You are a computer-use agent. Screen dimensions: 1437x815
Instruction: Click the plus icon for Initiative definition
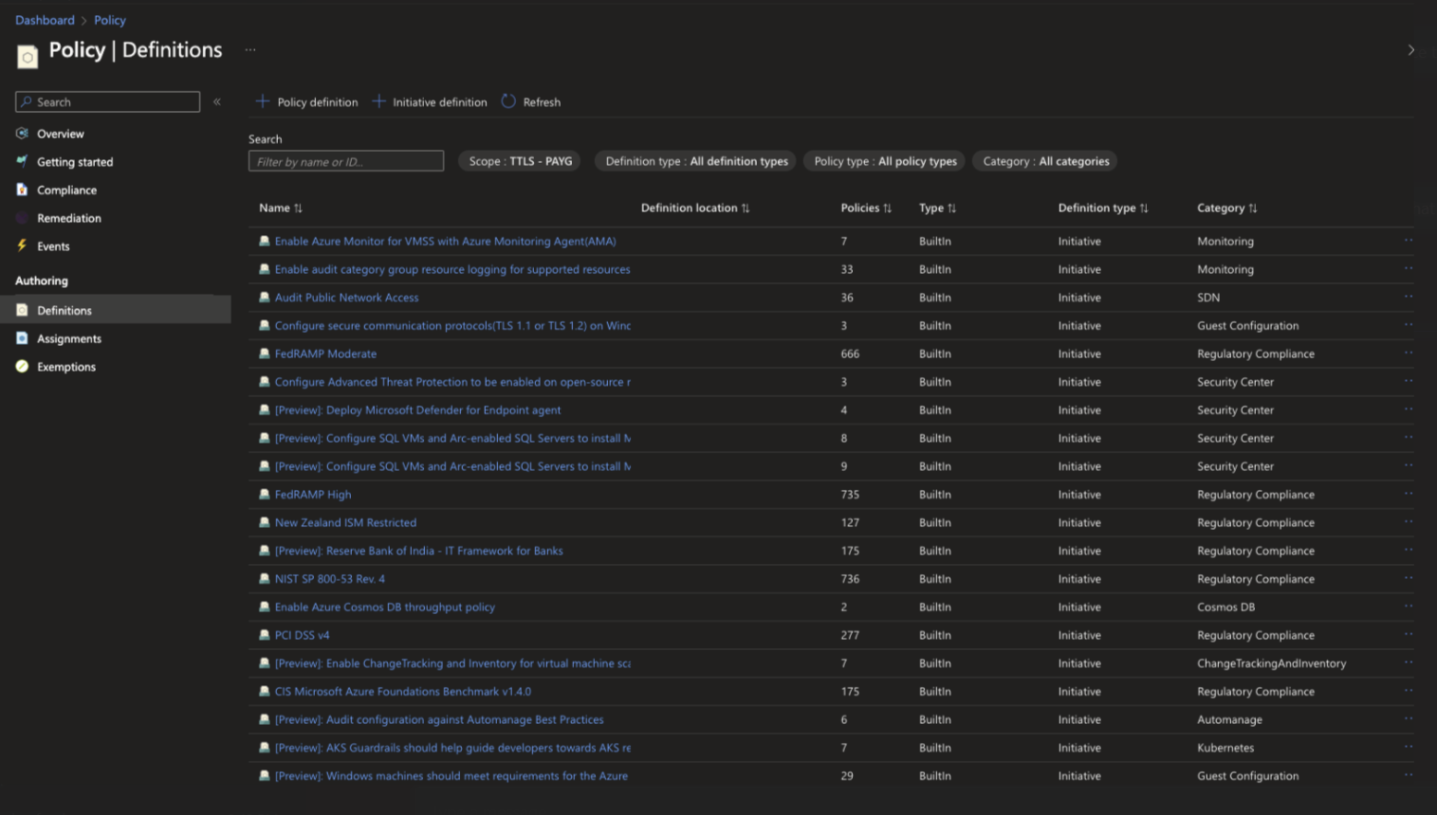(378, 101)
